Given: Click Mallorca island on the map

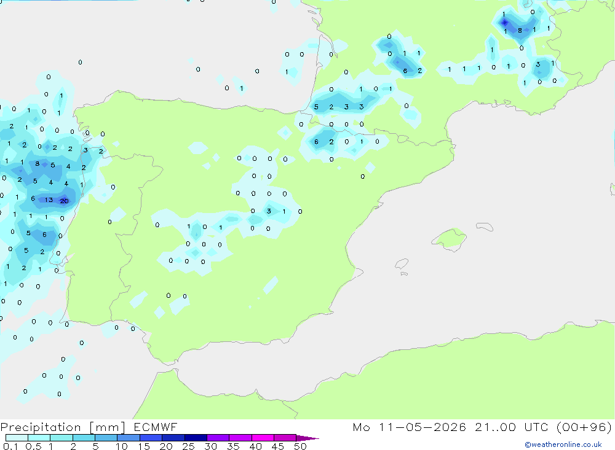Looking at the screenshot, I should pyautogui.click(x=450, y=239).
